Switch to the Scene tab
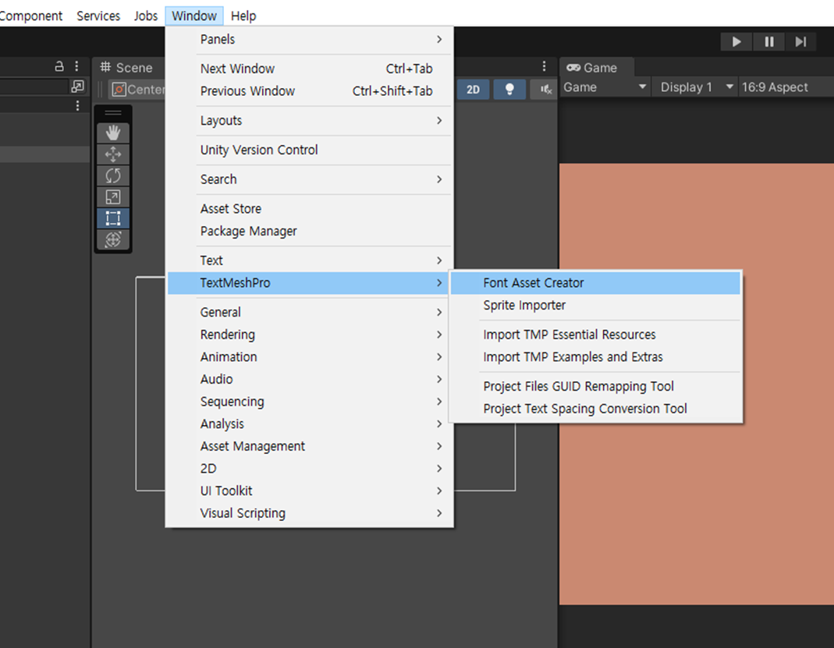This screenshot has width=834, height=648. (126, 68)
